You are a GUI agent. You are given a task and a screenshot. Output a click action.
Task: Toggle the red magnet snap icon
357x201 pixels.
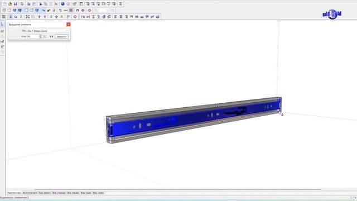[x=78, y=10]
